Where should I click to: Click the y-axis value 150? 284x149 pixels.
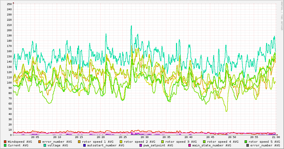pos(9,56)
